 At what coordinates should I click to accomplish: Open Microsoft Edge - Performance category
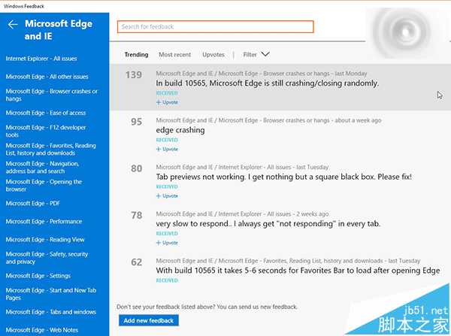point(44,222)
